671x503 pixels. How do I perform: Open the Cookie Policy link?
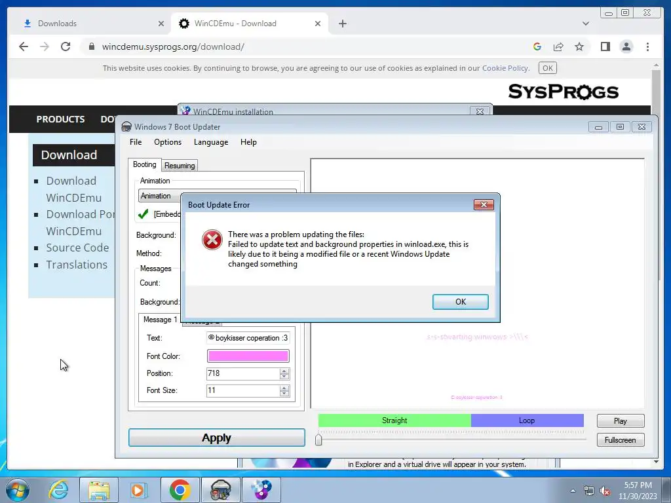click(505, 68)
